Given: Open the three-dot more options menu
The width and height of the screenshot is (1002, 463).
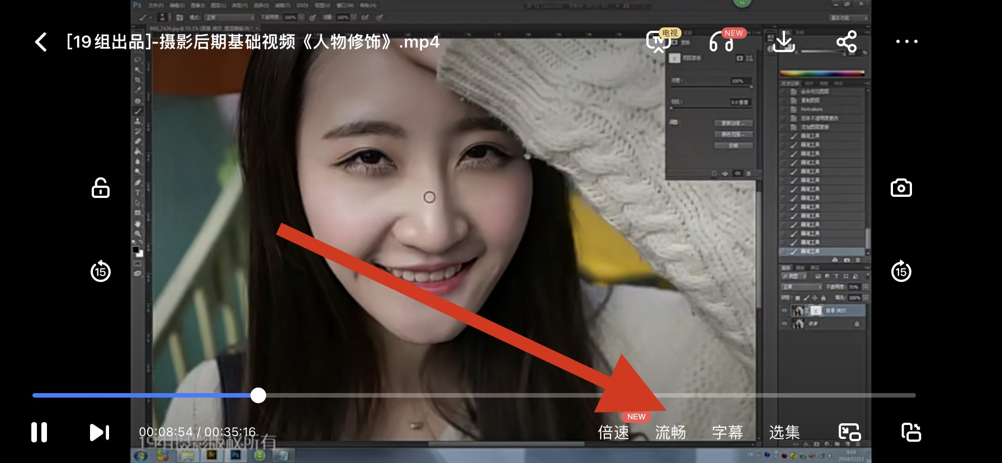Looking at the screenshot, I should point(906,41).
